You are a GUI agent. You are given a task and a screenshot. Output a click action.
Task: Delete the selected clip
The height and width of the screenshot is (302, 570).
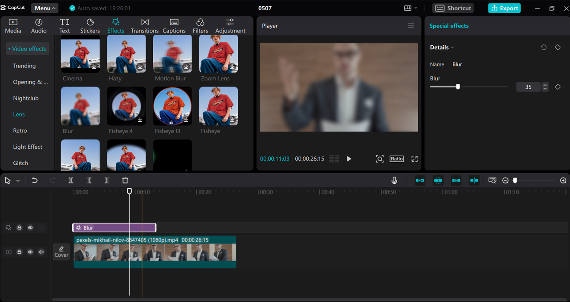point(125,181)
